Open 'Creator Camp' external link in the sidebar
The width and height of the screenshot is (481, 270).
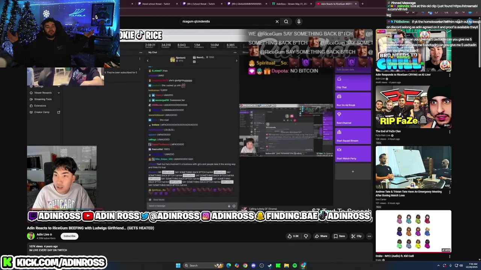click(x=45, y=112)
